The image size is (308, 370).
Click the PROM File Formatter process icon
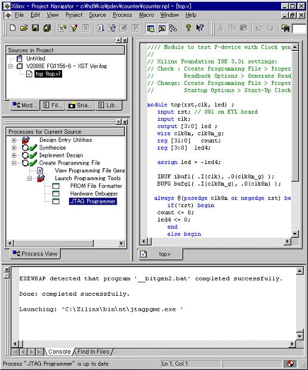56,186
